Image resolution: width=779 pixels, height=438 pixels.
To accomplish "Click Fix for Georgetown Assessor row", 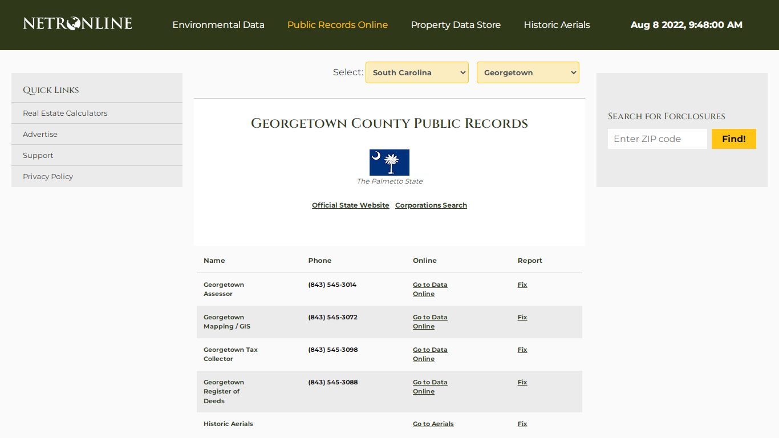I will click(x=522, y=285).
